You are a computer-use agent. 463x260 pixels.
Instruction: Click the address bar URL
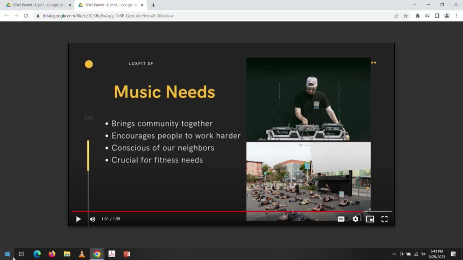109,16
